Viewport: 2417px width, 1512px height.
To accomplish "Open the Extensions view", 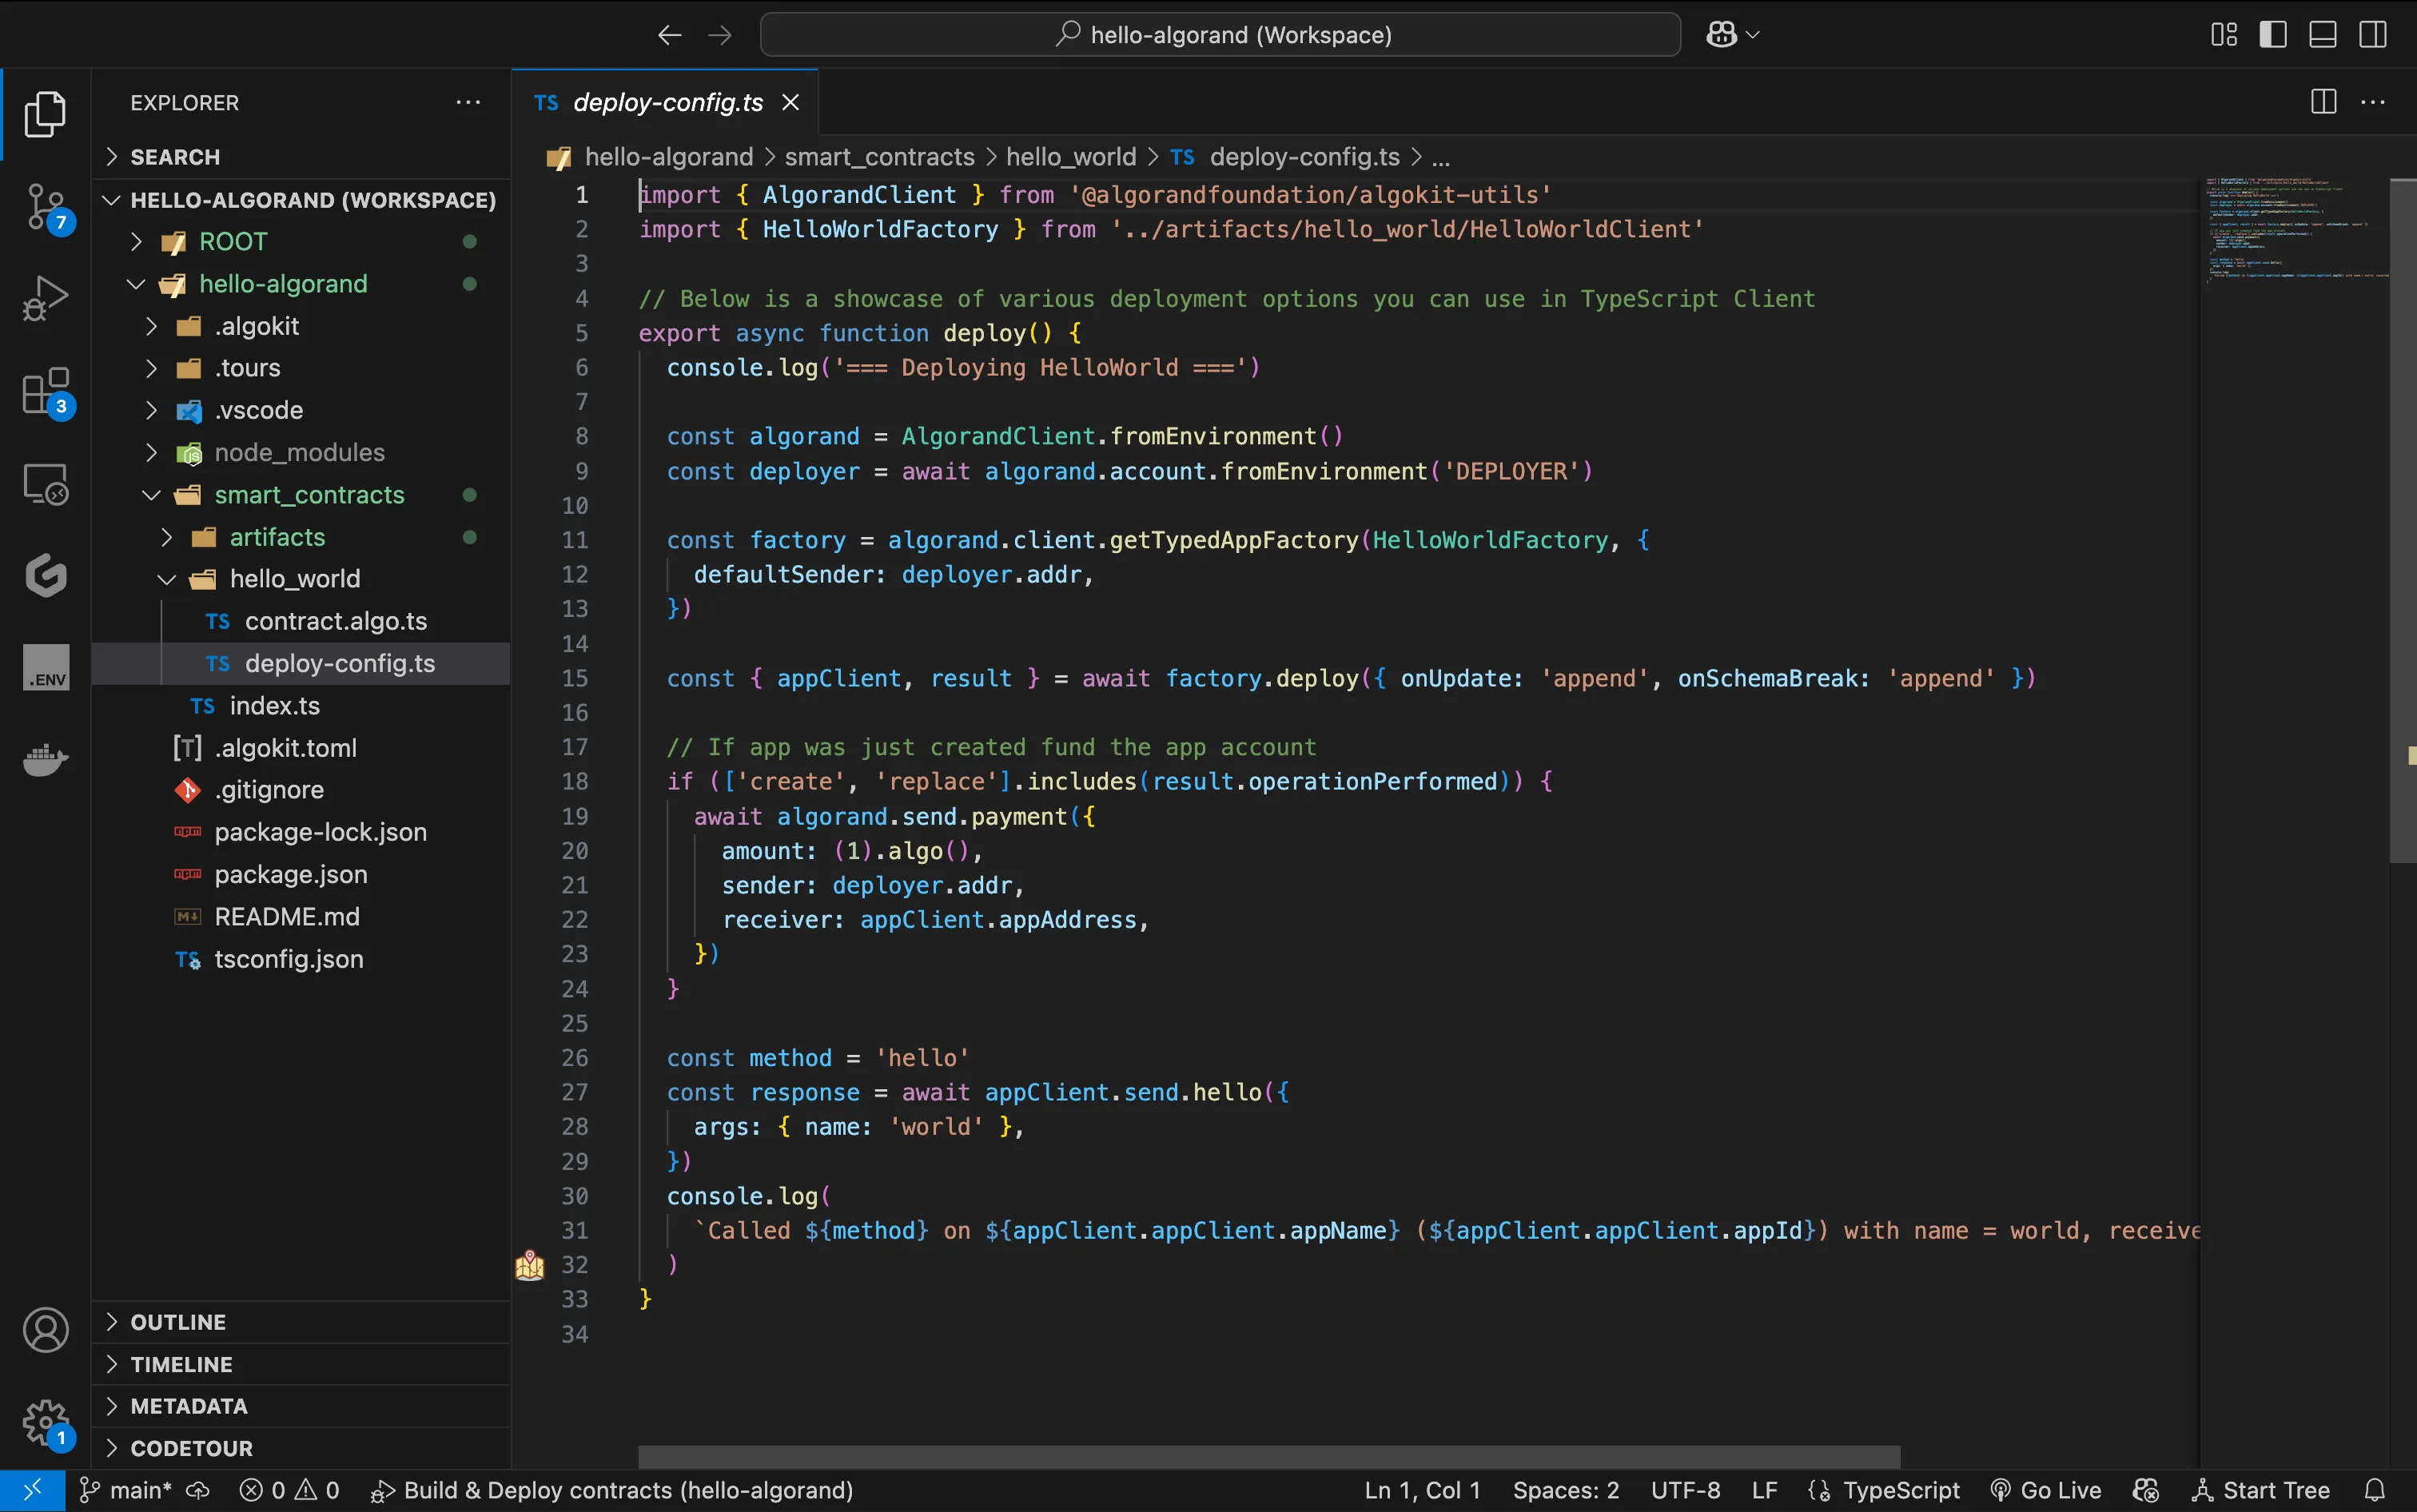I will coord(45,391).
